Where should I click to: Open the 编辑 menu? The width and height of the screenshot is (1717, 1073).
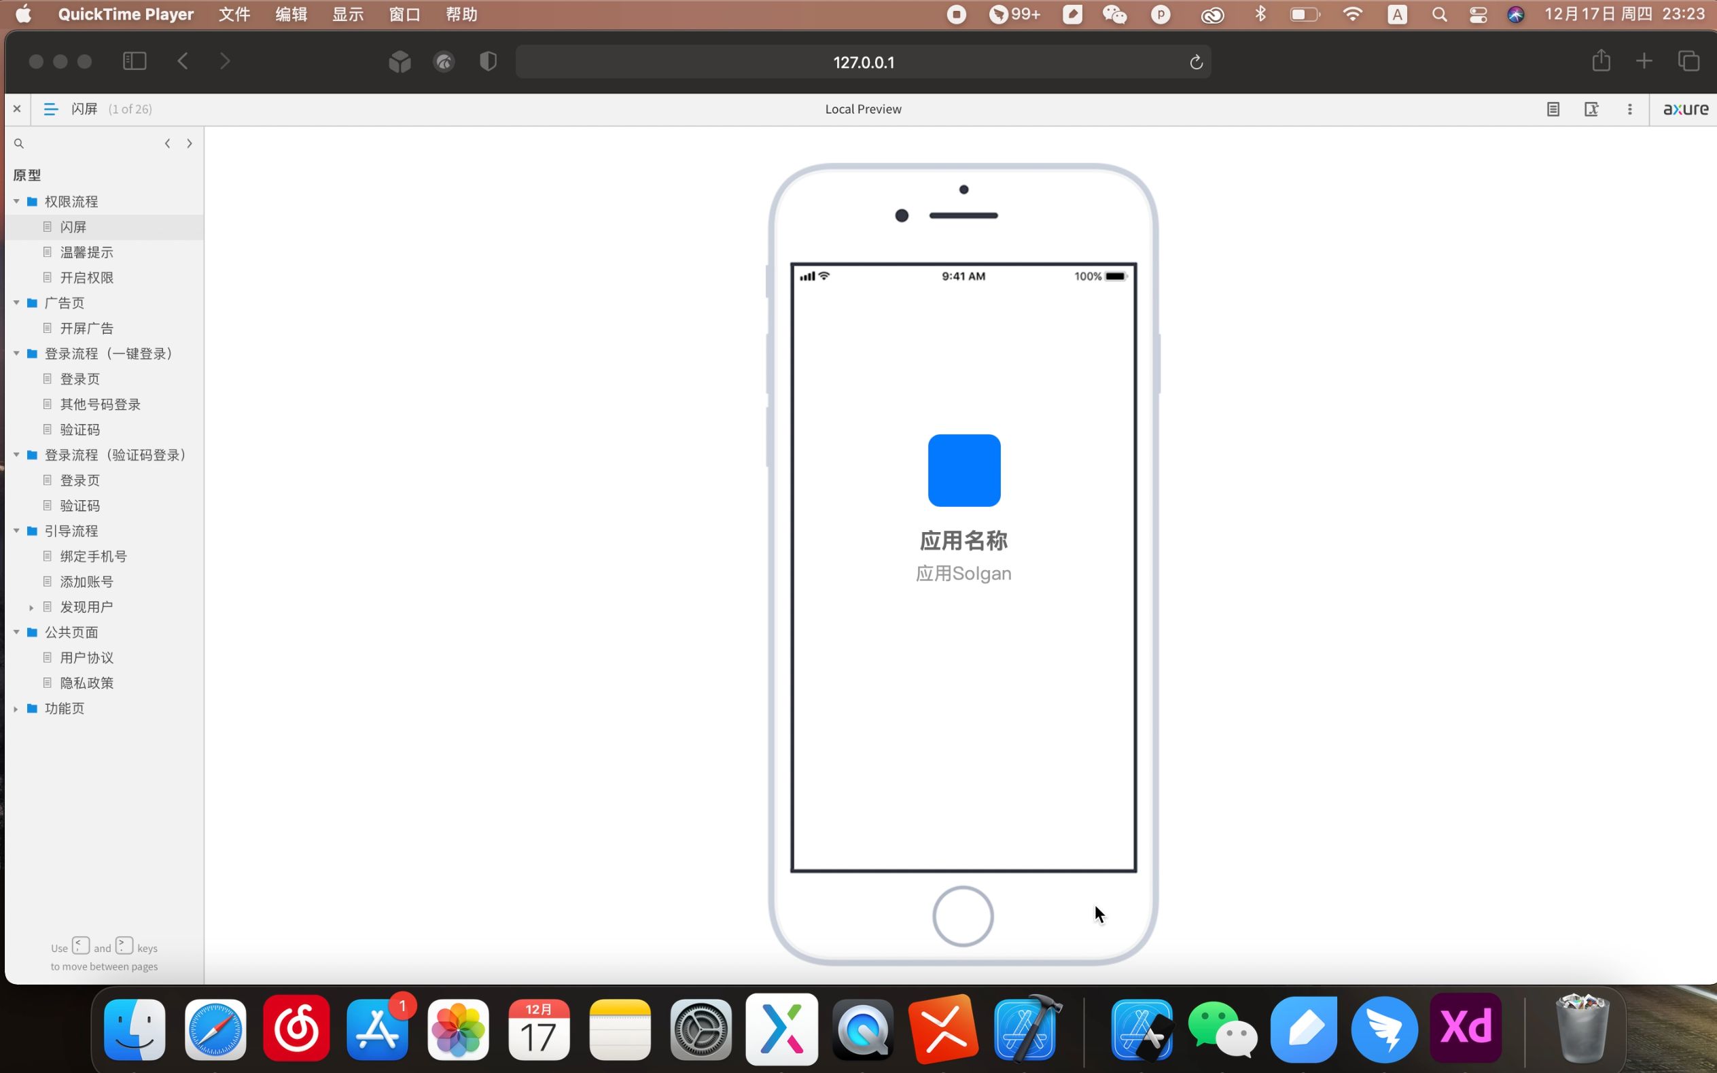[291, 14]
